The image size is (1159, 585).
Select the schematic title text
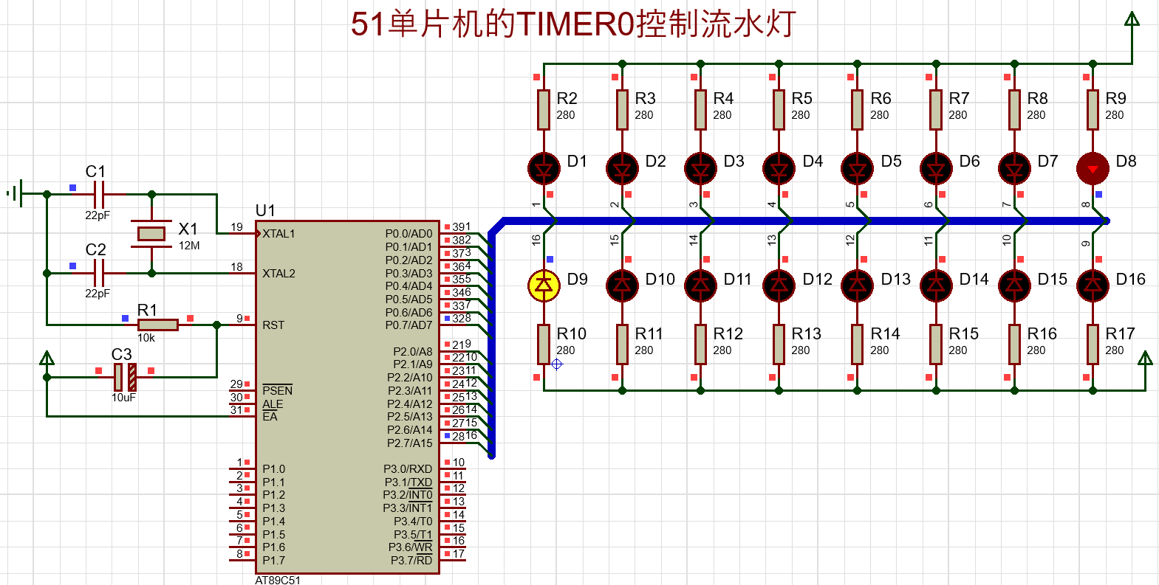[572, 24]
